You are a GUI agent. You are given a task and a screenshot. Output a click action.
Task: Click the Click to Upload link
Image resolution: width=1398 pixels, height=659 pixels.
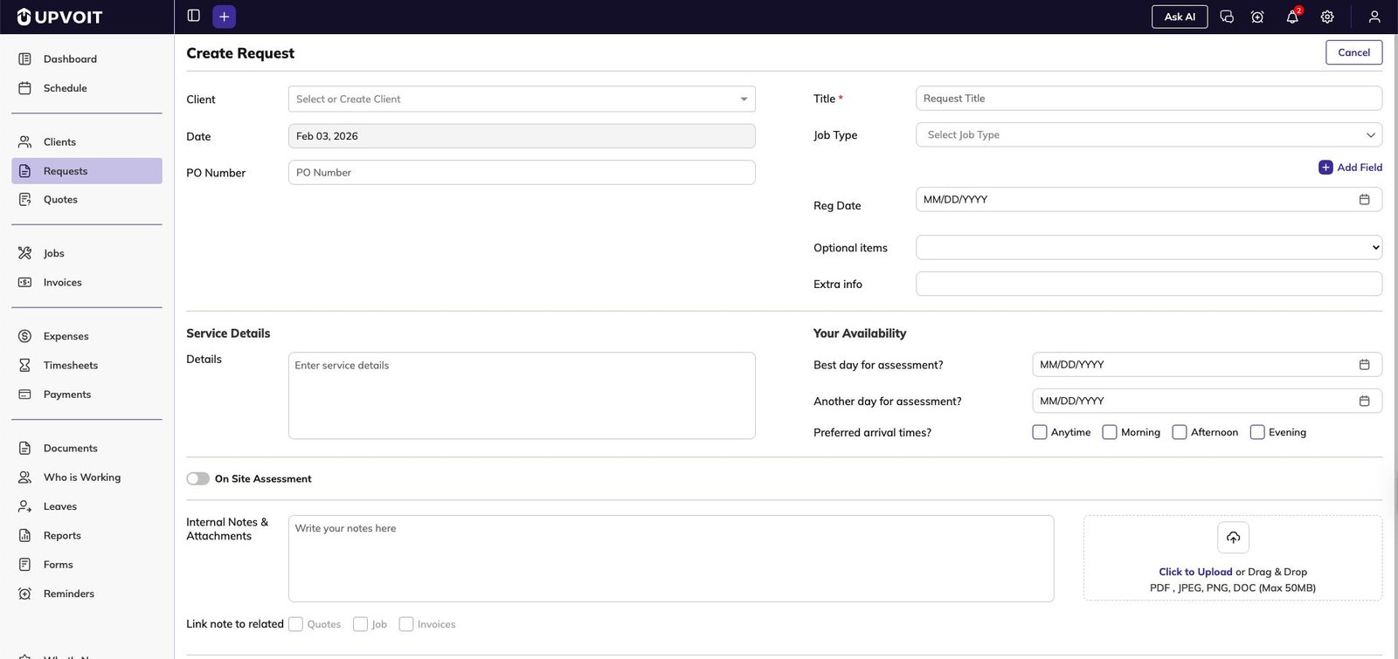point(1195,572)
